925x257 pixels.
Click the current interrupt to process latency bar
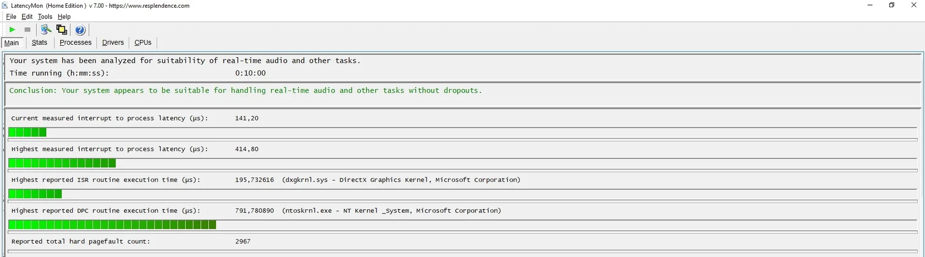pyautogui.click(x=463, y=133)
